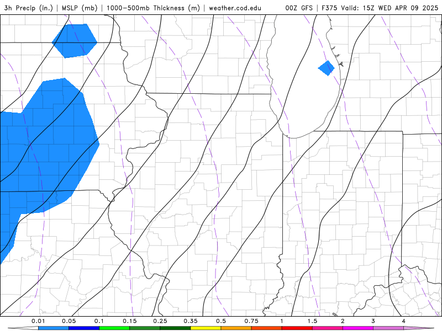Click the '00Z GFS' model run label
Image resolution: width=442 pixels, height=331 pixels.
coord(299,8)
